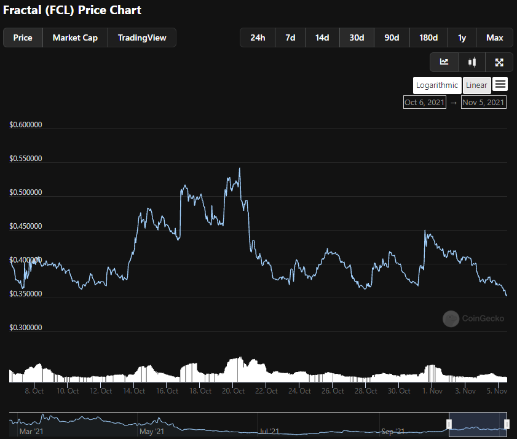Click Mar '21 in the navigator
The height and width of the screenshot is (439, 517).
(x=31, y=432)
